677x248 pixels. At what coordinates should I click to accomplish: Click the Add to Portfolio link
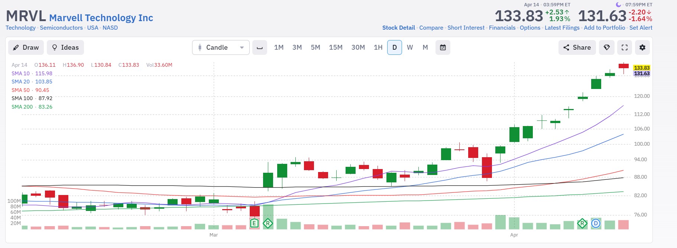pyautogui.click(x=604, y=28)
